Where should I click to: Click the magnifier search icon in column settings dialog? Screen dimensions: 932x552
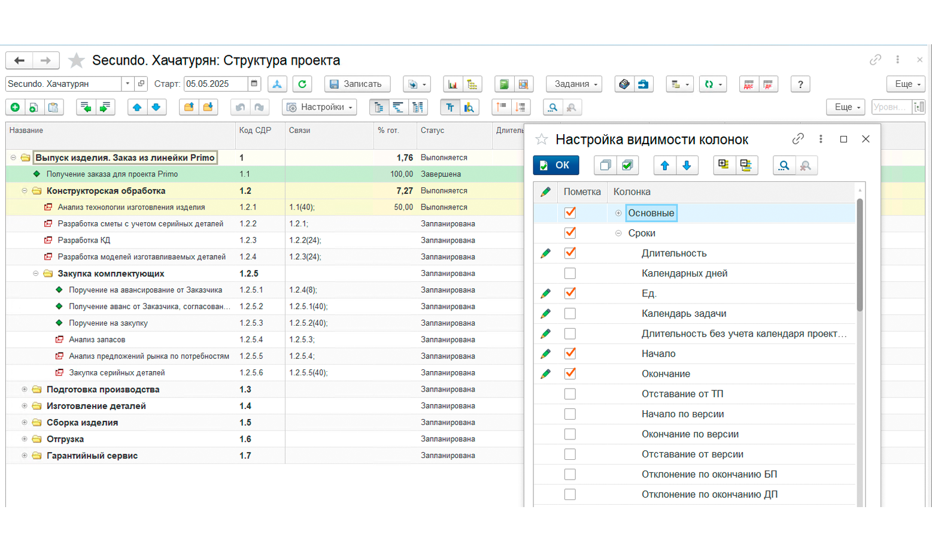click(784, 166)
